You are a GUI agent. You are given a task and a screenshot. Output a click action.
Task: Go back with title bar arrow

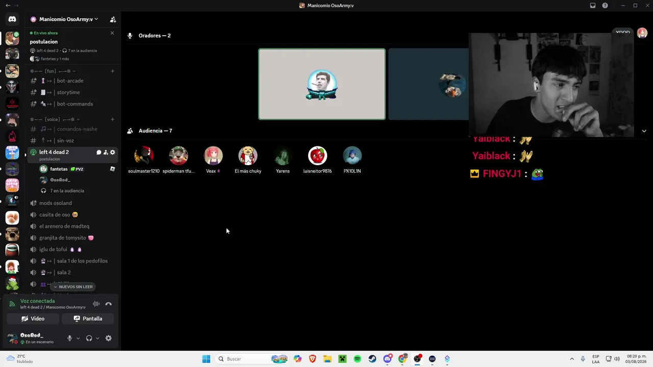tap(8, 6)
